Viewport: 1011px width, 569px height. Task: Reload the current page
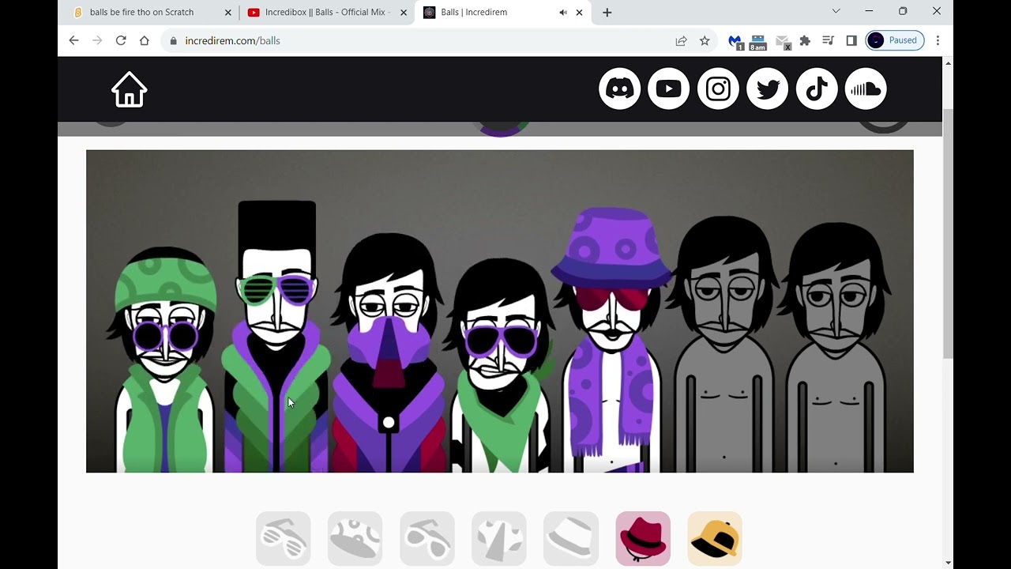point(121,40)
